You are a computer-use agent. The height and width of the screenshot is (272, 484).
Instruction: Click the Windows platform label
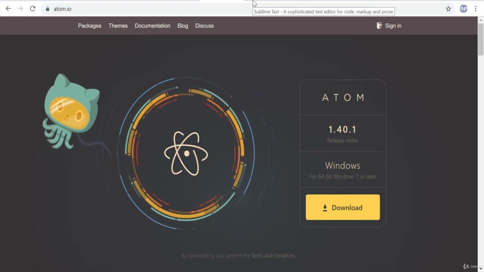tap(343, 165)
